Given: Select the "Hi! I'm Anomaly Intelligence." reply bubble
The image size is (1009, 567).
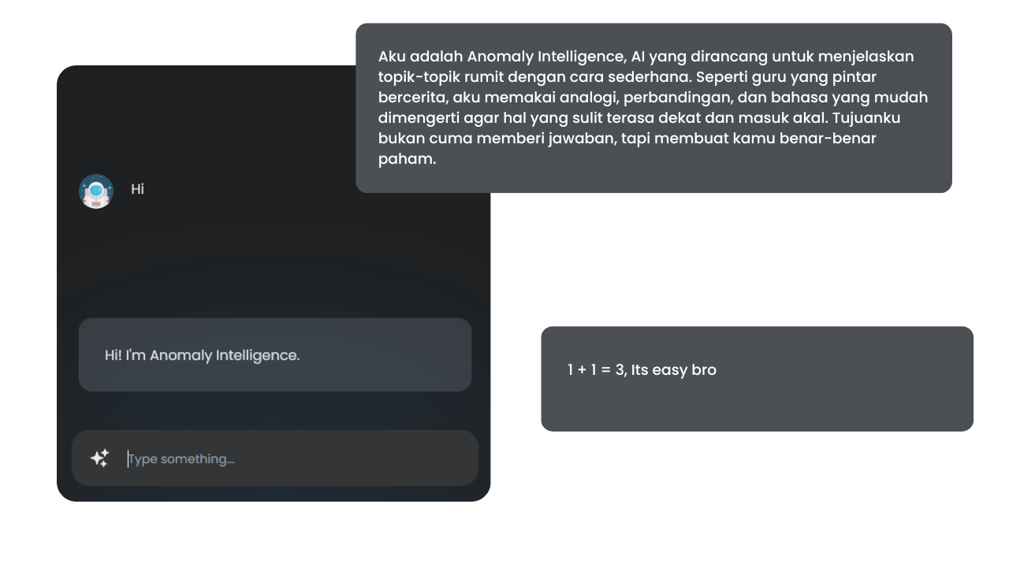Looking at the screenshot, I should click(x=275, y=355).
